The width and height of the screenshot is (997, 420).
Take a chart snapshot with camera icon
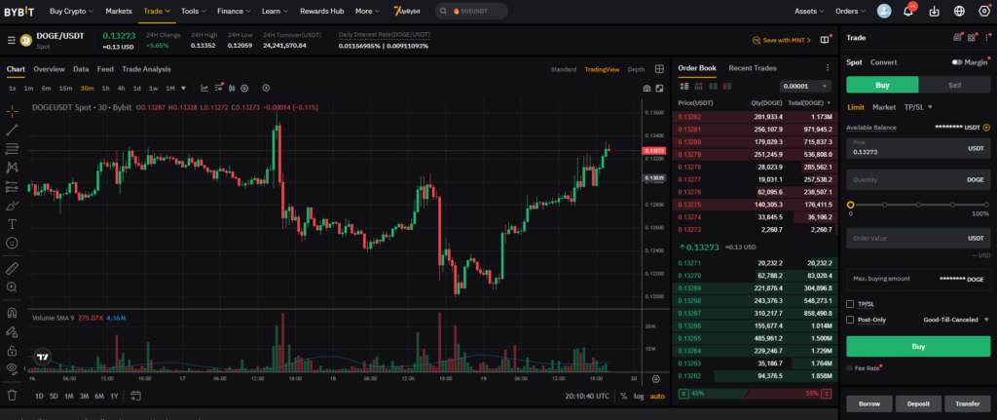point(646,89)
